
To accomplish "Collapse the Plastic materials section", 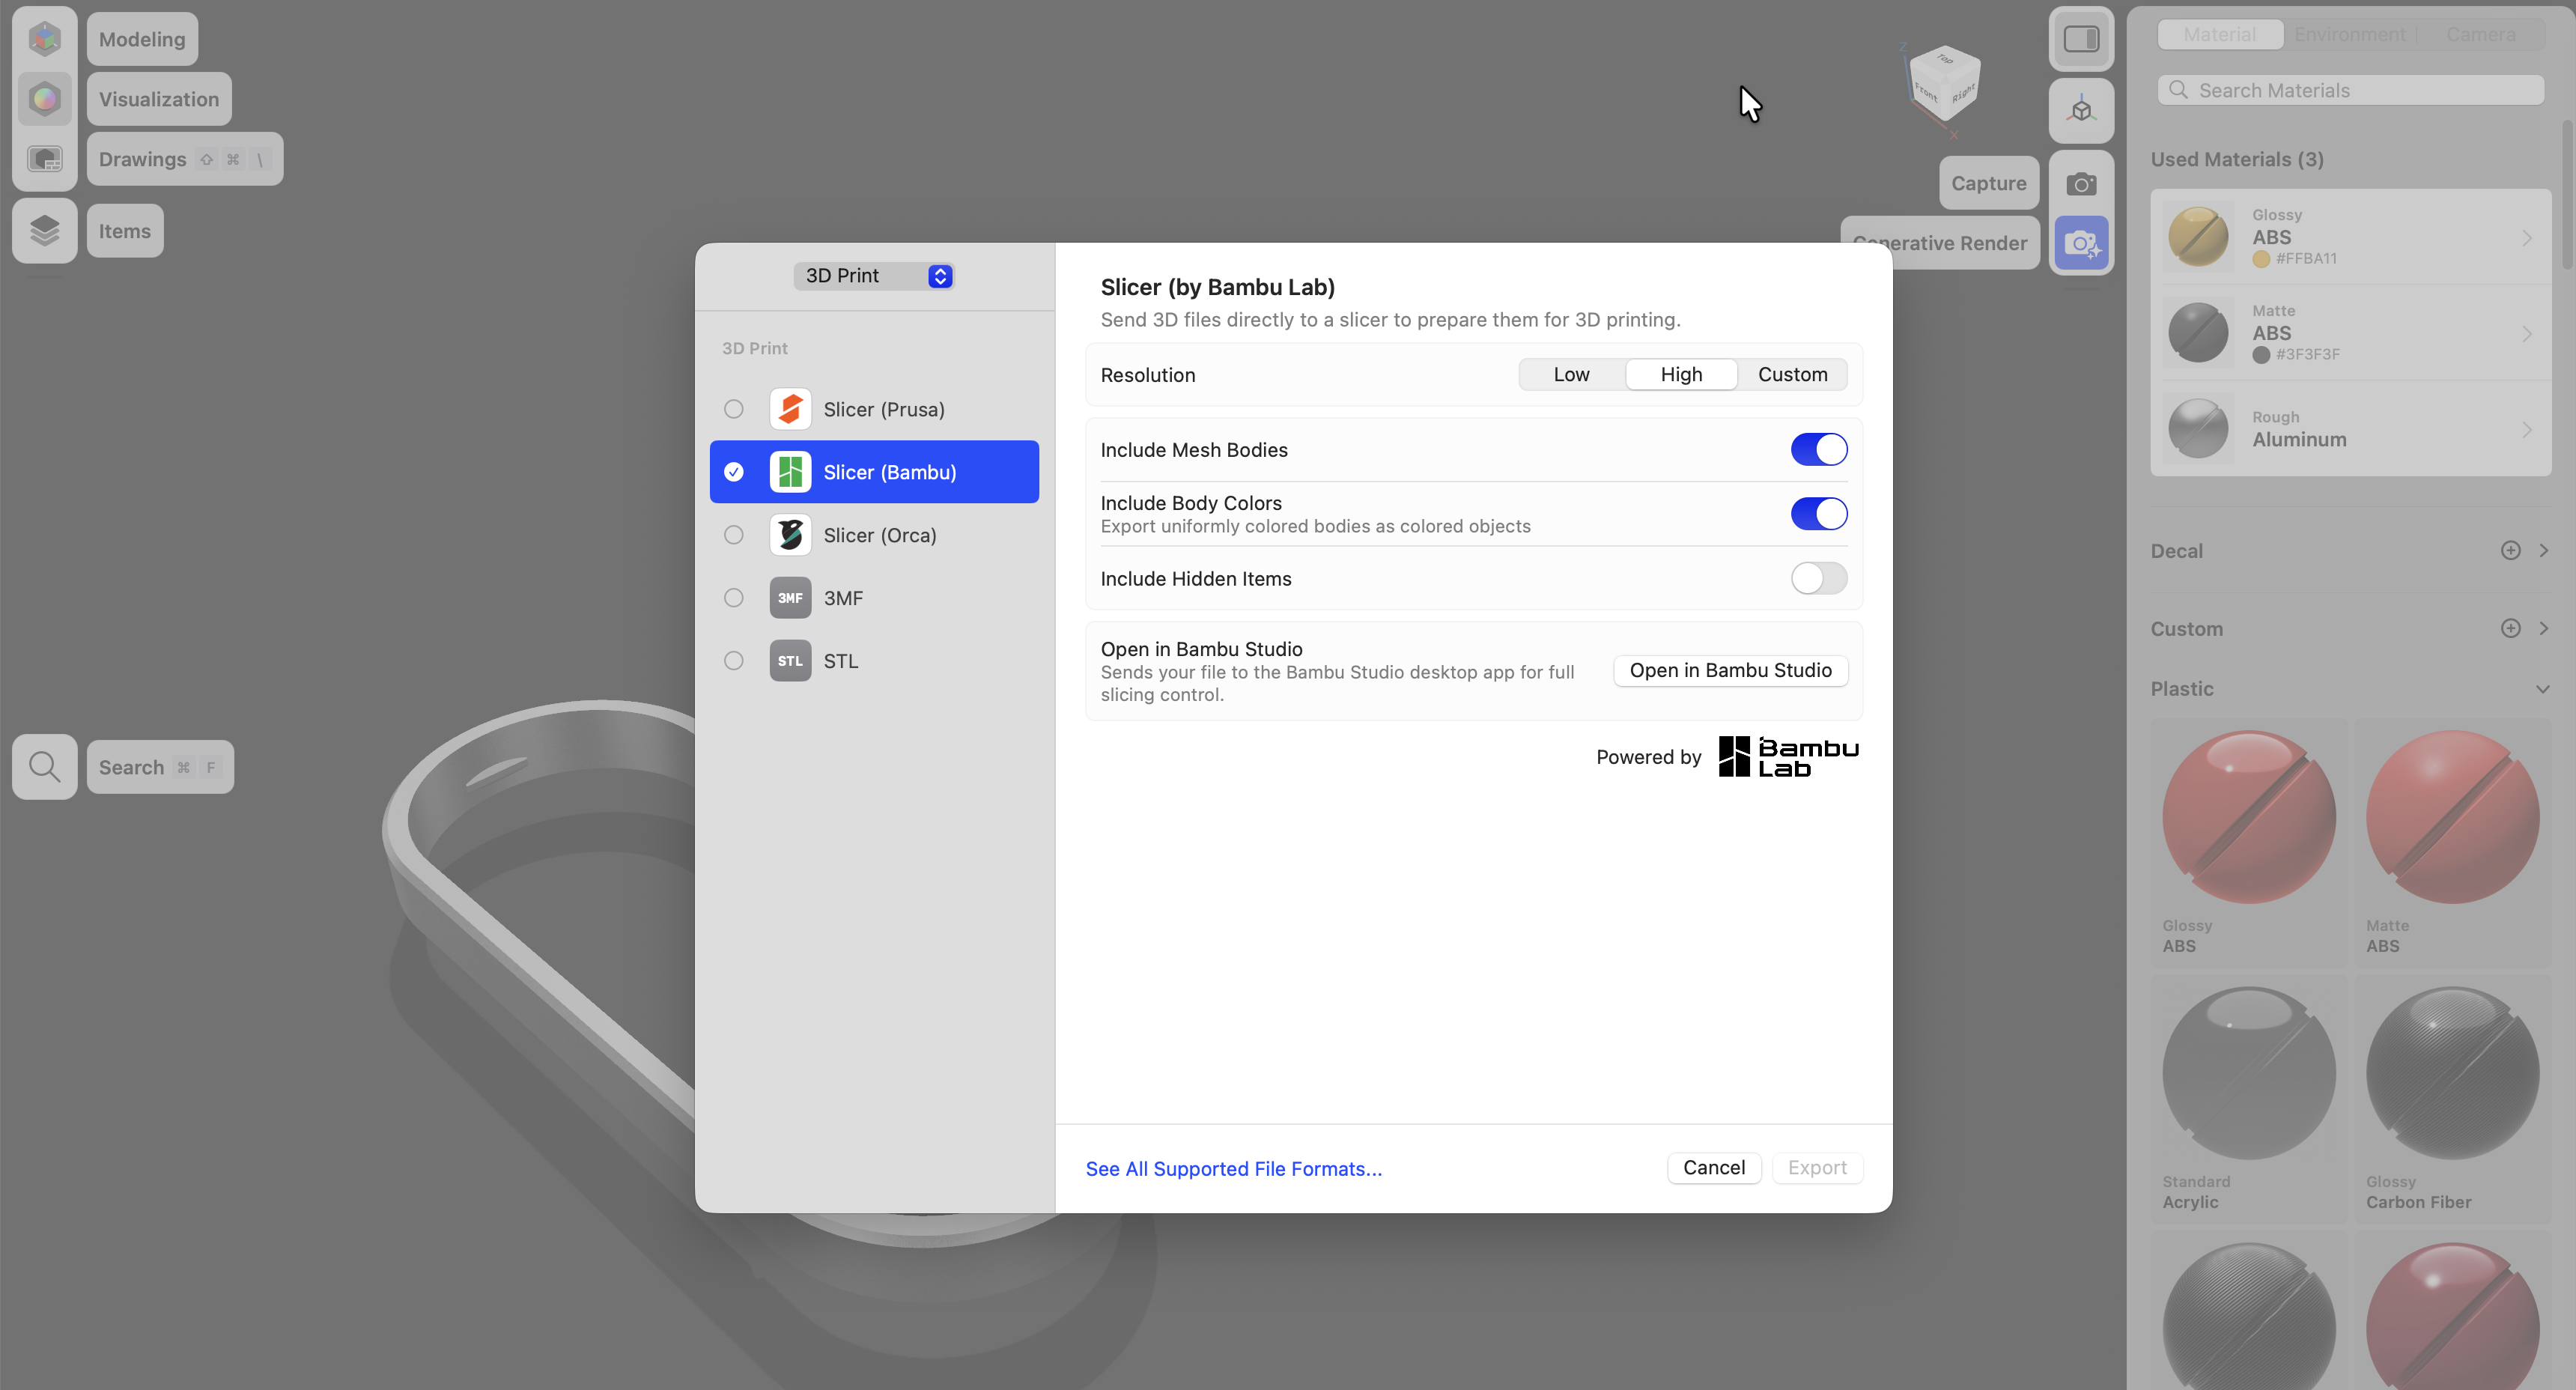I will click(2542, 689).
